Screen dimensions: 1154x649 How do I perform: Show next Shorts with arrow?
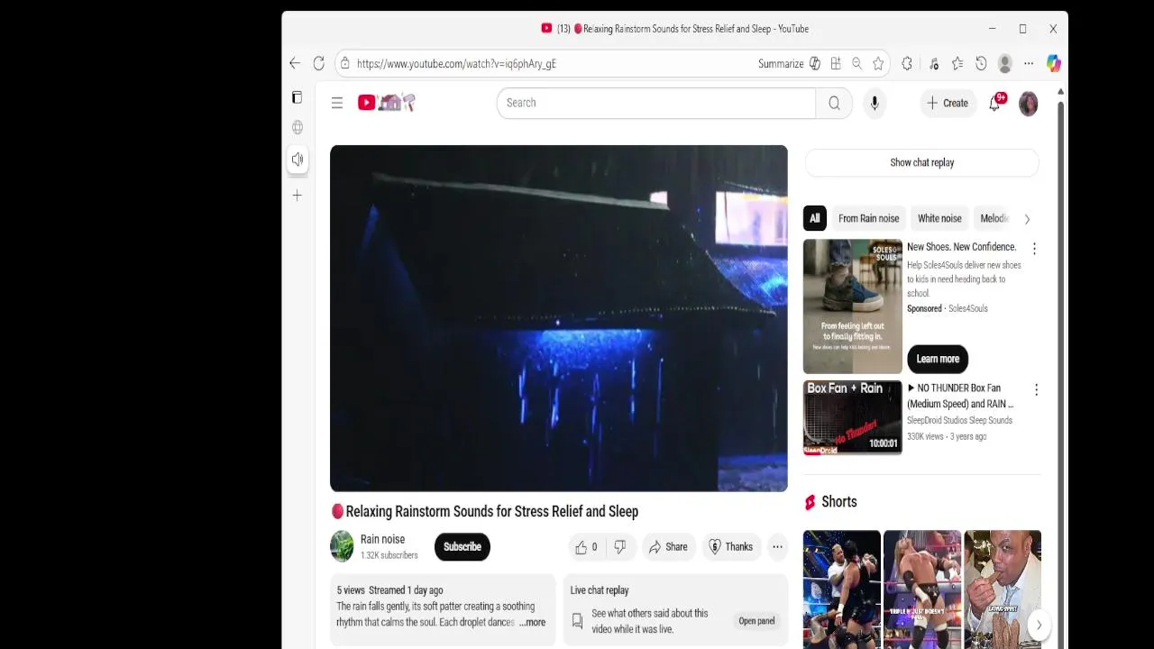coord(1039,625)
